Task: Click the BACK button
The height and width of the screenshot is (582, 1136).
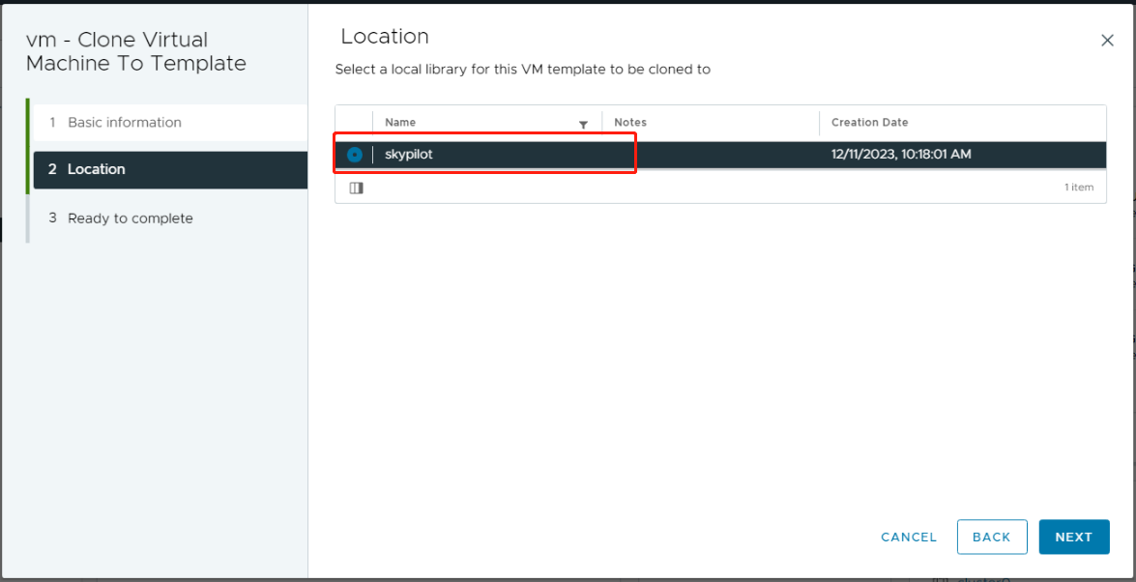Action: [x=992, y=538]
